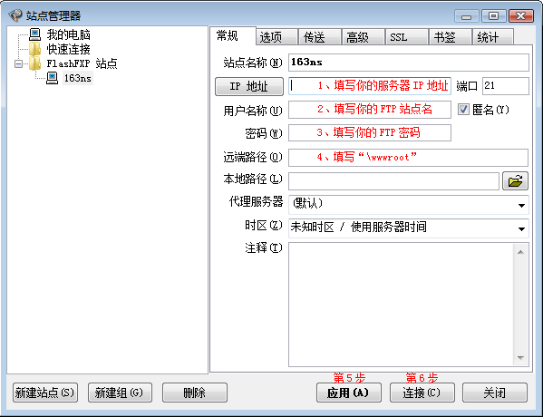Click the Quick Connect folder icon
This screenshot has width=543, height=417.
point(34,49)
